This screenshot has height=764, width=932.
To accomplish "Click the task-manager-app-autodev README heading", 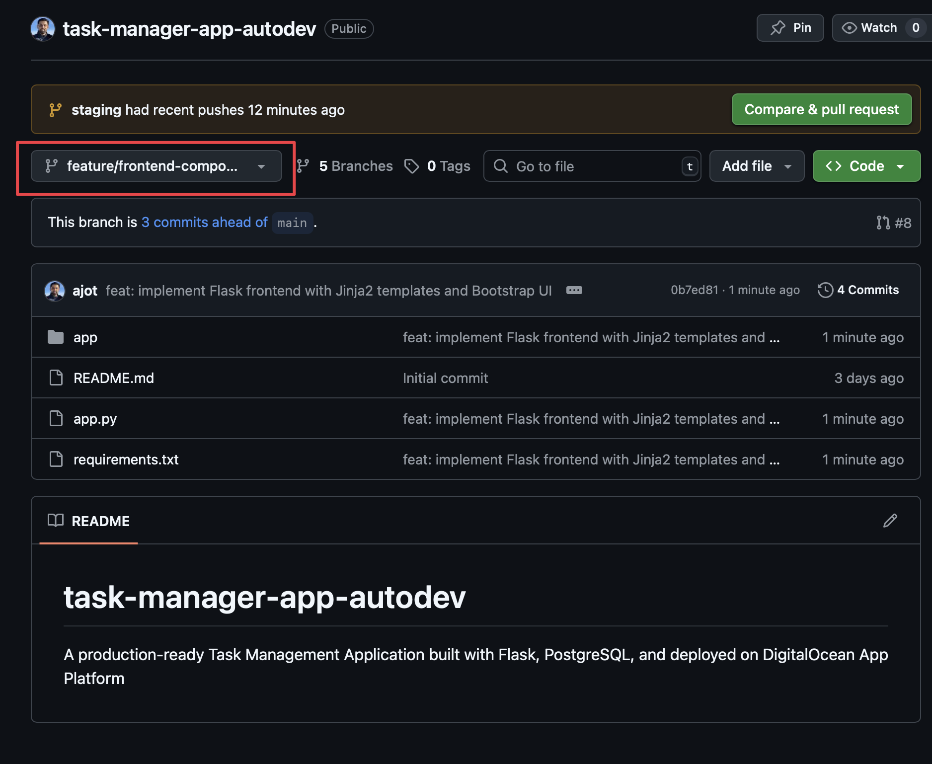I will click(265, 597).
